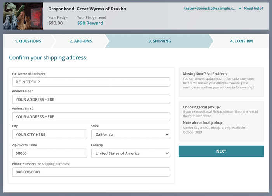Open the State dropdown showing California
The height and width of the screenshot is (196, 272).
(131, 134)
